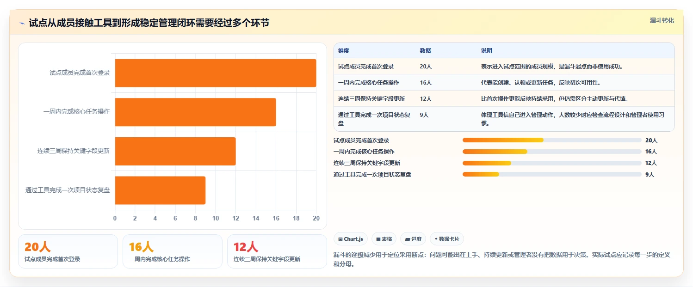The width and height of the screenshot is (693, 287).
Task: Click the footnote starting 漏斗的逐级减少
Action: [x=502, y=260]
